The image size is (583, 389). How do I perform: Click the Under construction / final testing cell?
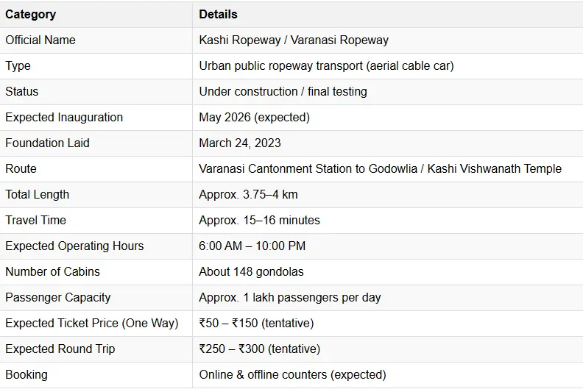point(283,91)
